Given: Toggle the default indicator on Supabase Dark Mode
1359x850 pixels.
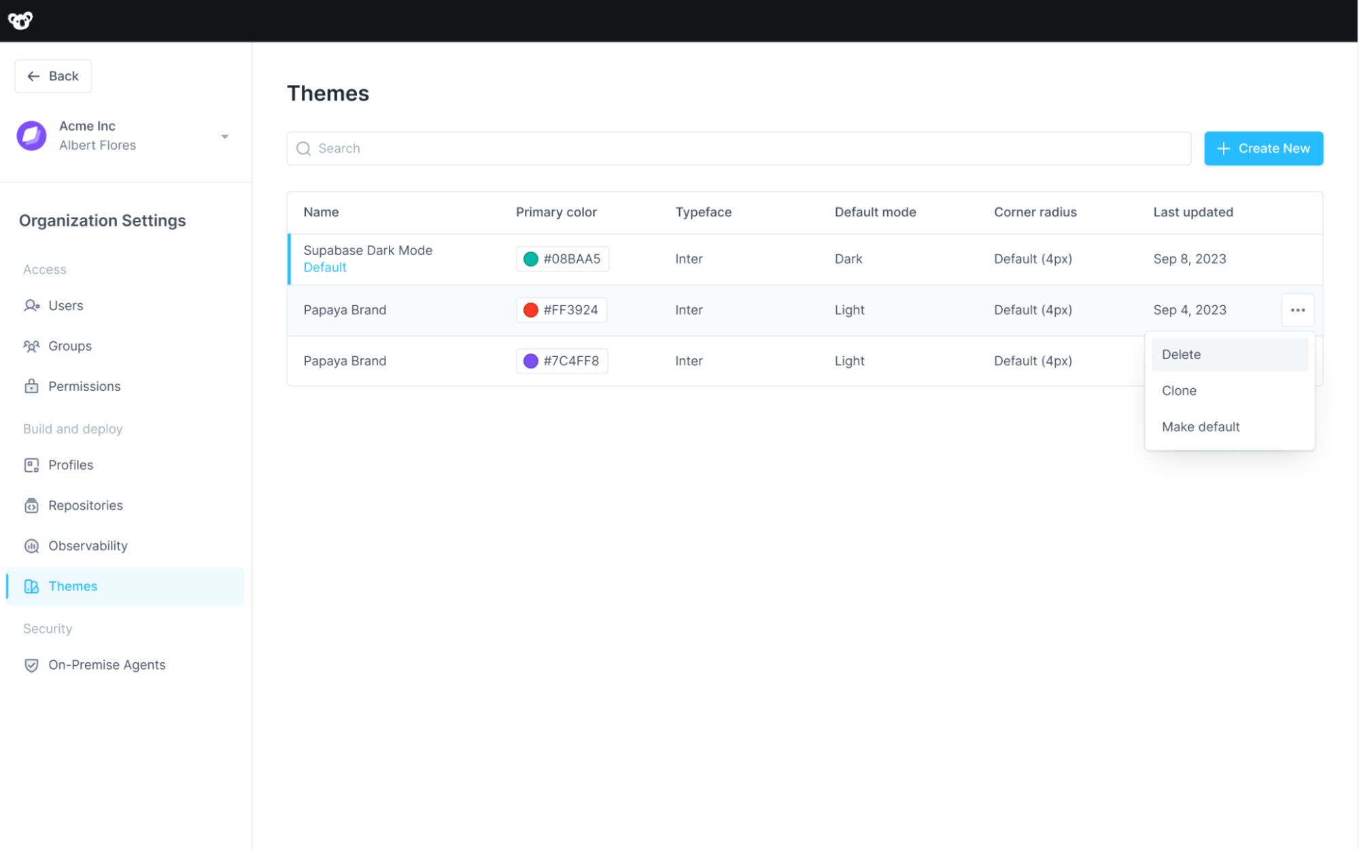Looking at the screenshot, I should pos(324,267).
